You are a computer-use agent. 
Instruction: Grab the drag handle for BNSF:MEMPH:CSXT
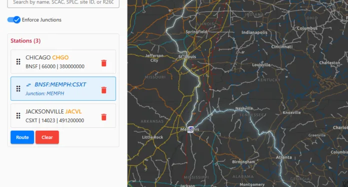[x=18, y=89]
